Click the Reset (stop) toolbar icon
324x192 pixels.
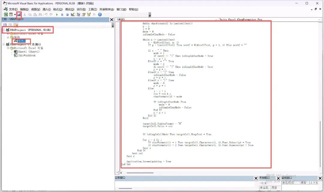[67, 14]
